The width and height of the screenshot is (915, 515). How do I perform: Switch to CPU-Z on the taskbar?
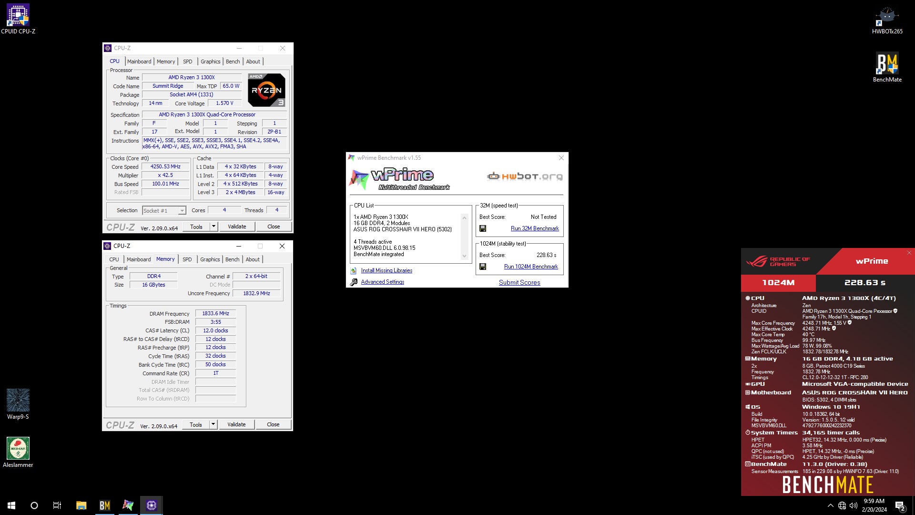152,505
